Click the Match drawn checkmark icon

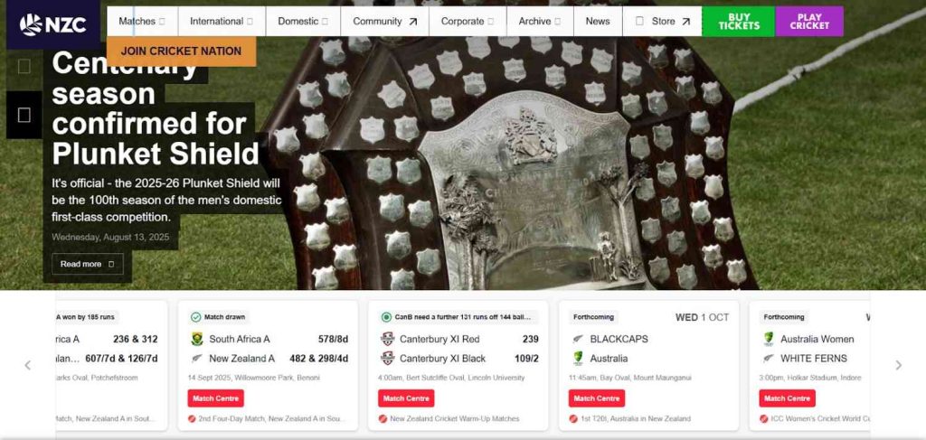tap(196, 317)
